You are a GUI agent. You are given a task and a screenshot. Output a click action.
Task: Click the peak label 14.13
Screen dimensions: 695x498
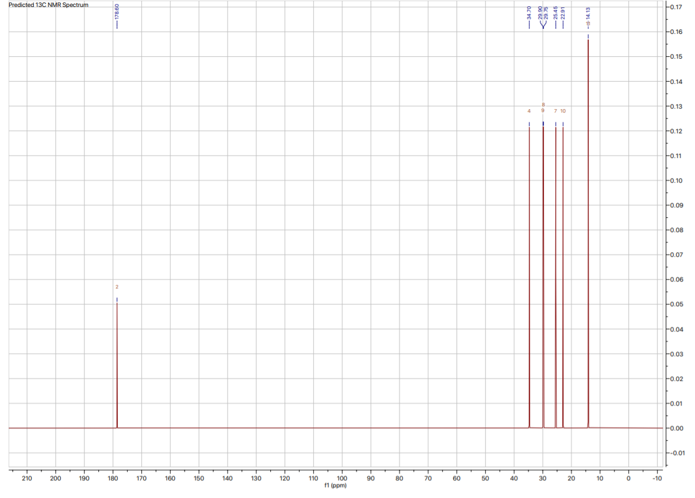click(588, 13)
